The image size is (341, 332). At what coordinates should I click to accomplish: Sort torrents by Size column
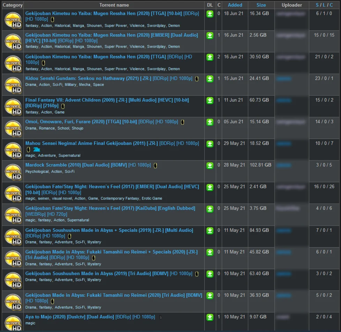point(261,5)
